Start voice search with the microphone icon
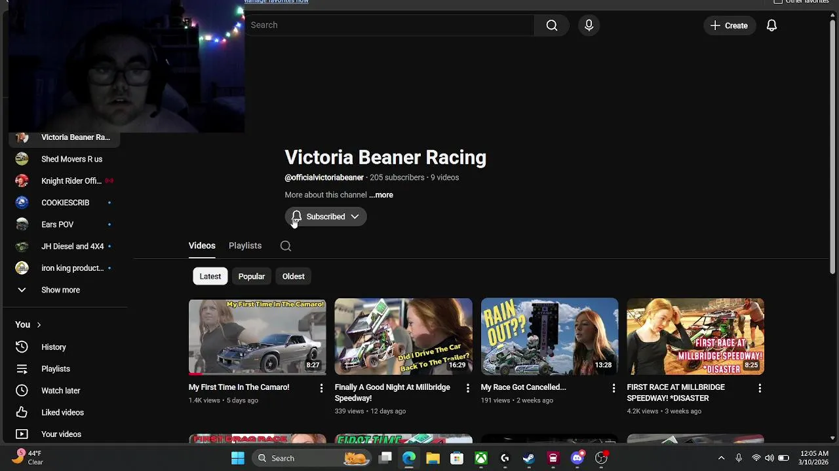 tap(589, 25)
